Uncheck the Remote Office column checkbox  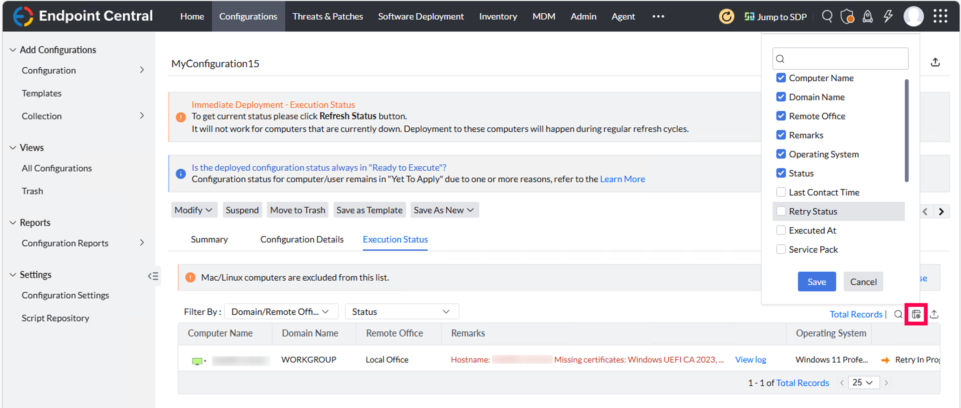click(x=781, y=116)
